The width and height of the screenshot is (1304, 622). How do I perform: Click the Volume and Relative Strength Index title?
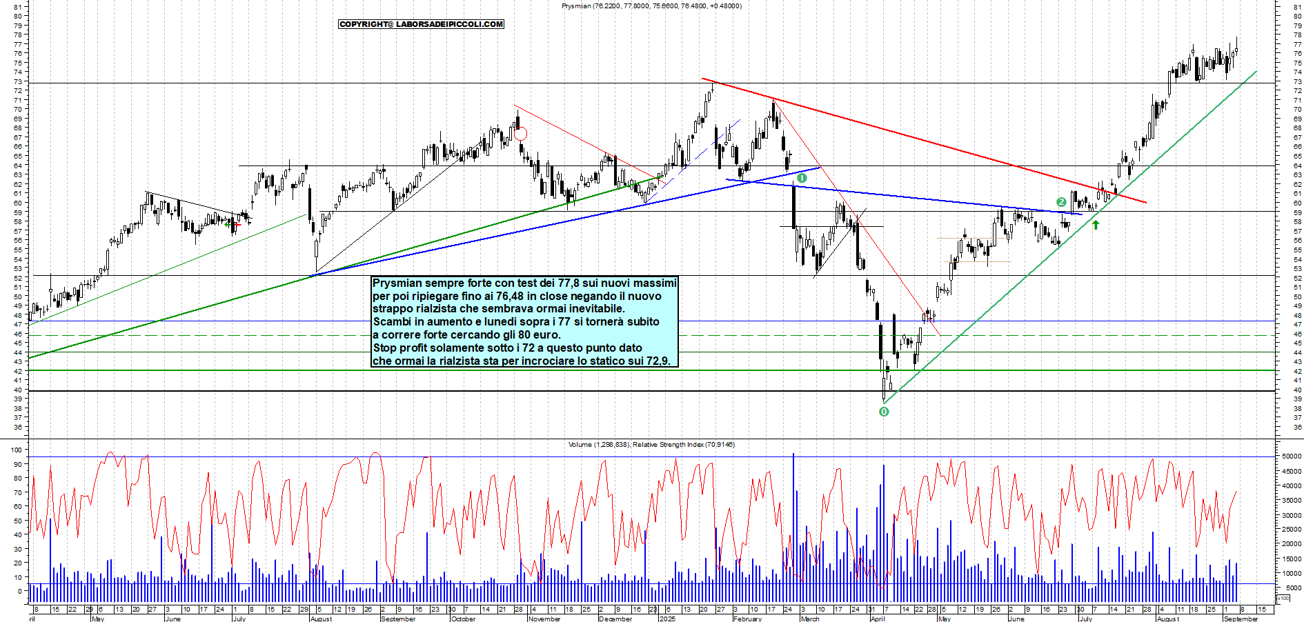pos(651,444)
